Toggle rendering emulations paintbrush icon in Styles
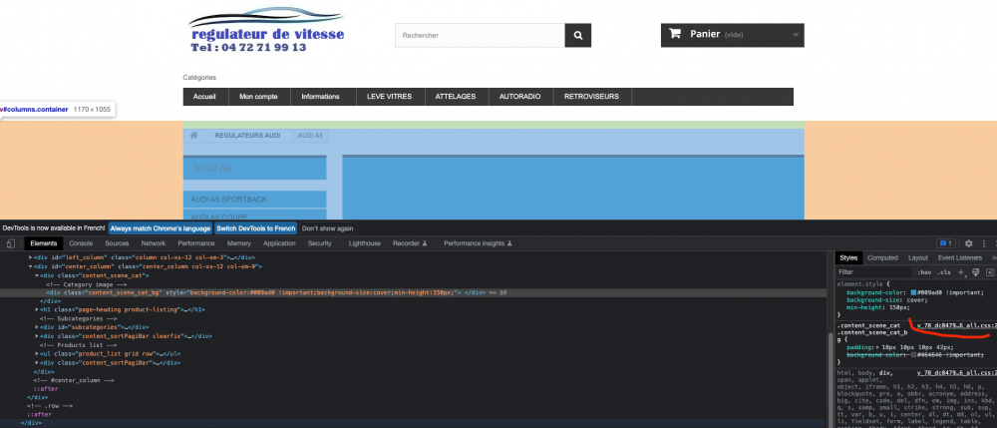 975,272
